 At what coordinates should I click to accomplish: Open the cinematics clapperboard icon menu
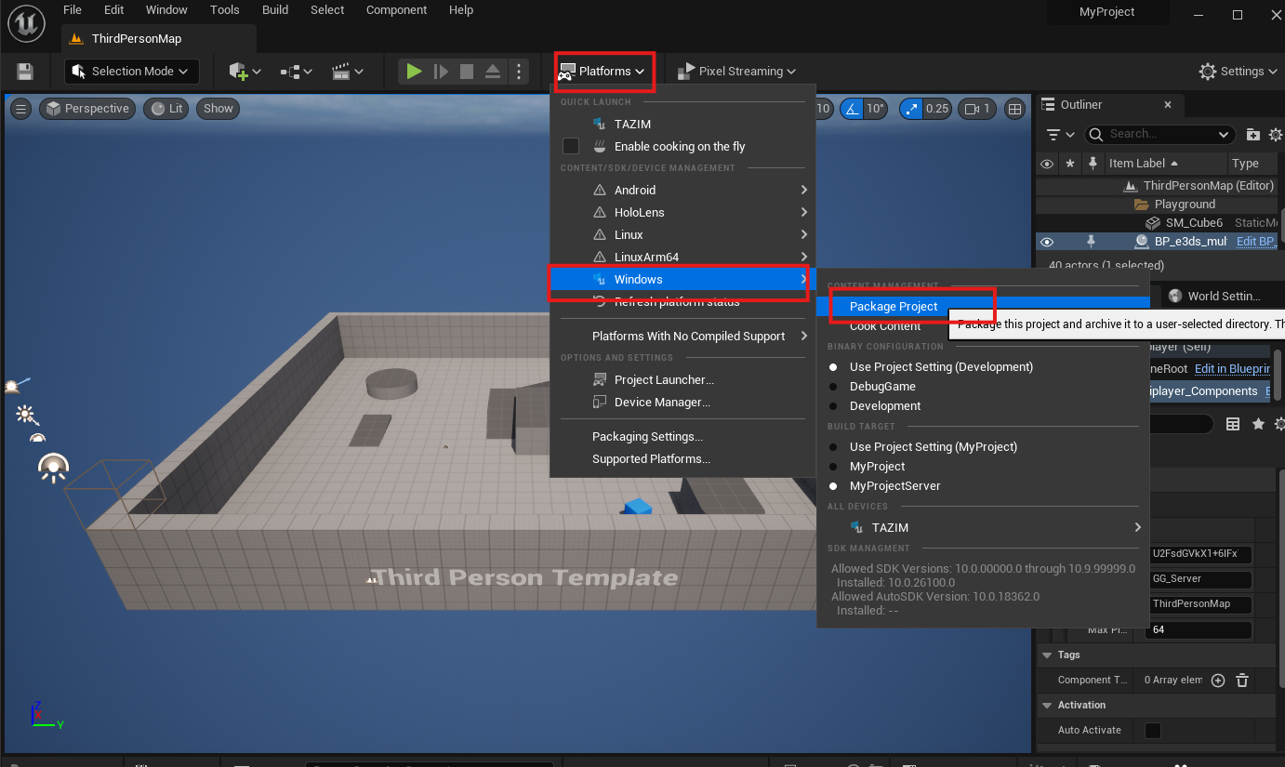click(340, 72)
